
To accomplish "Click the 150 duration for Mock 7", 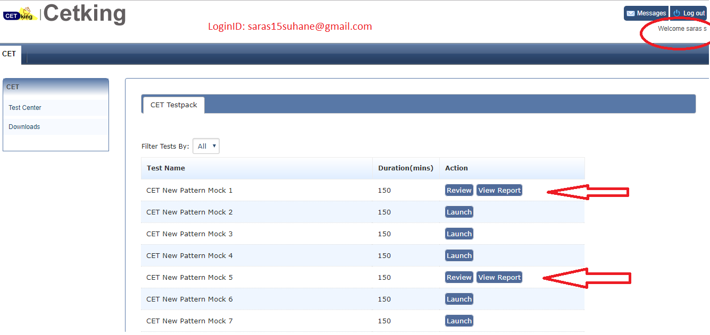I will 385,321.
